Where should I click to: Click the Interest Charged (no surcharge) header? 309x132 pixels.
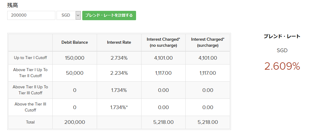tap(163, 42)
